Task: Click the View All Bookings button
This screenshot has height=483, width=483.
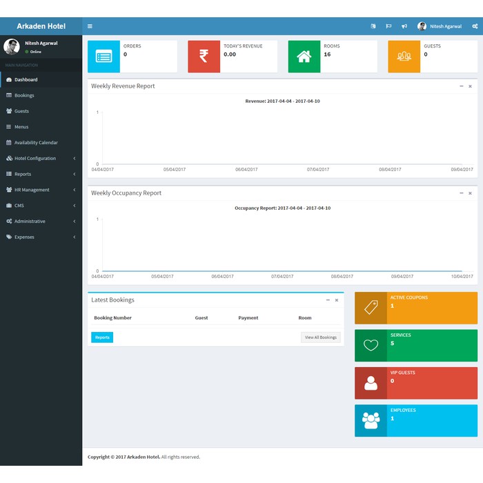Action: (x=320, y=337)
